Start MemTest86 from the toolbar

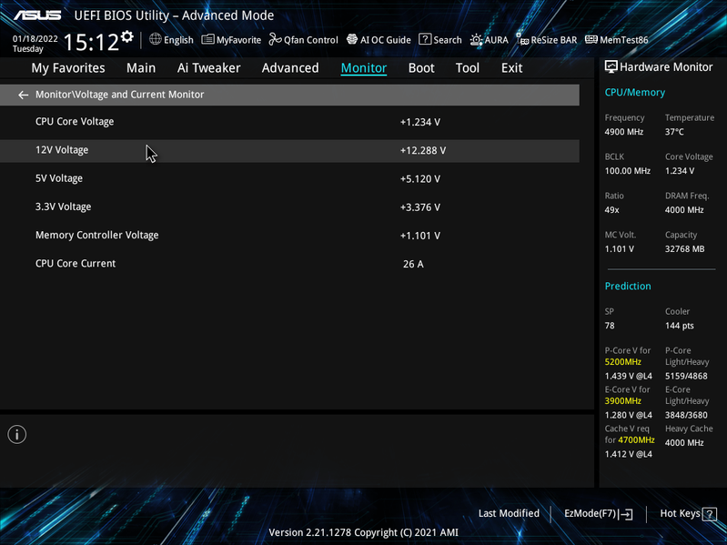click(x=617, y=40)
